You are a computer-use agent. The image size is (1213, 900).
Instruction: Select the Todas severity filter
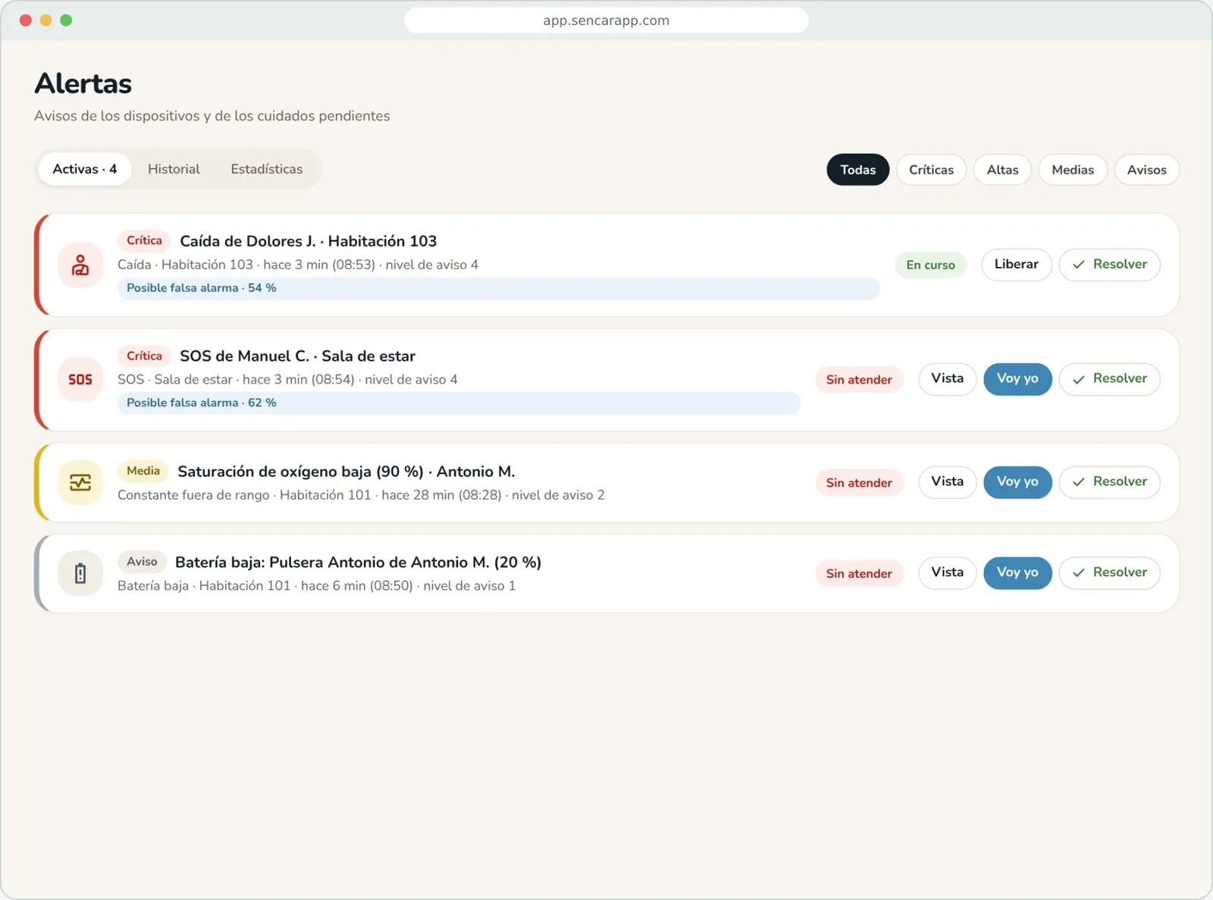857,170
